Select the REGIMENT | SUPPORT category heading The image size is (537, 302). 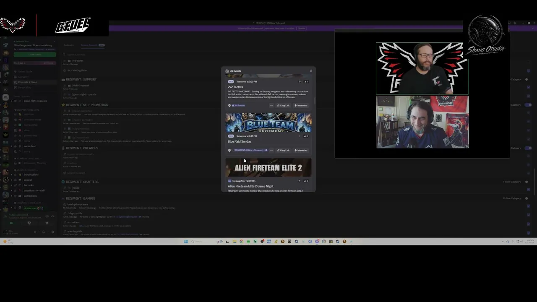tap(81, 79)
